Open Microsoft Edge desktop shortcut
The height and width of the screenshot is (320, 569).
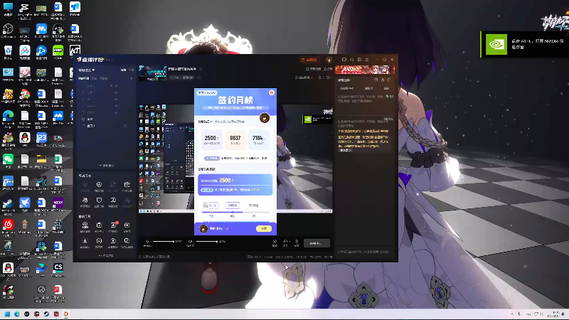point(8,119)
